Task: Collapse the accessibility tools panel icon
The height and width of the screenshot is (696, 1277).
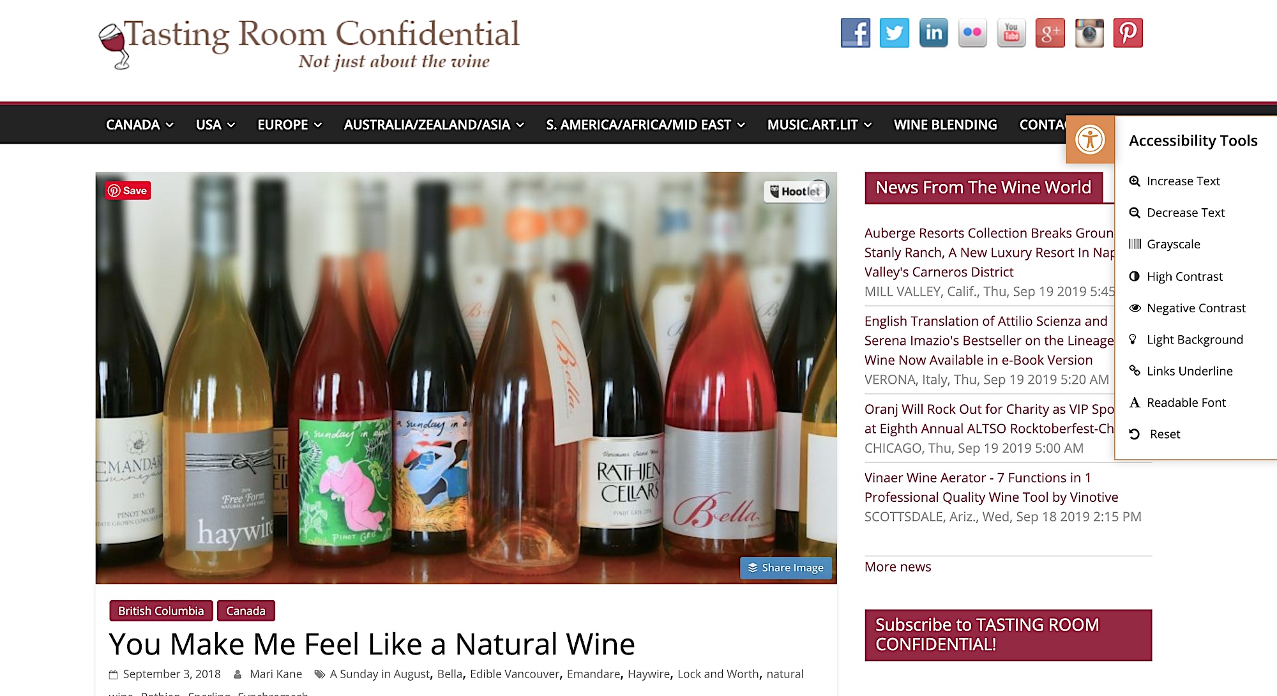Action: pyautogui.click(x=1090, y=140)
